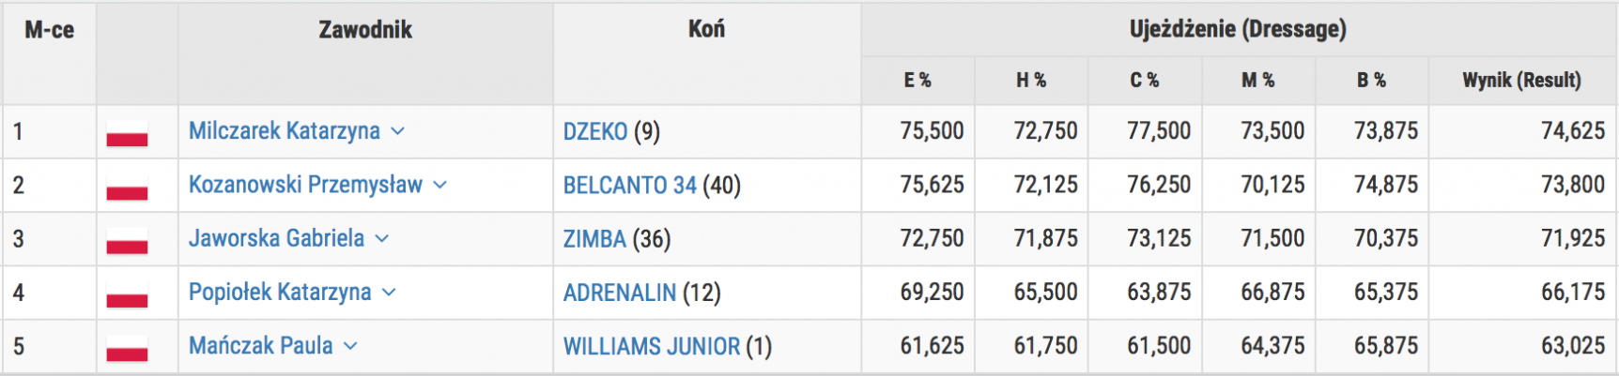The height and width of the screenshot is (376, 1619).
Task: Select the Ujeżdżenie (Dressage) header
Action: [x=1238, y=29]
